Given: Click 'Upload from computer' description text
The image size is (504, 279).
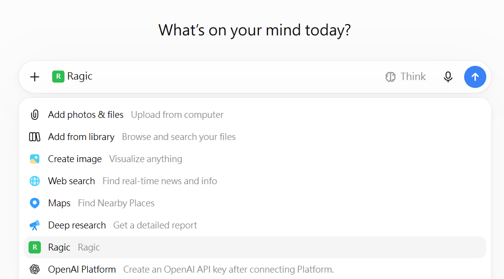Looking at the screenshot, I should (x=177, y=115).
